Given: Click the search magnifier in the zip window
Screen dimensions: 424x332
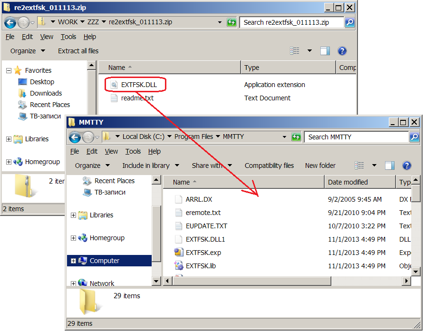Looking at the screenshot, I should coord(350,22).
